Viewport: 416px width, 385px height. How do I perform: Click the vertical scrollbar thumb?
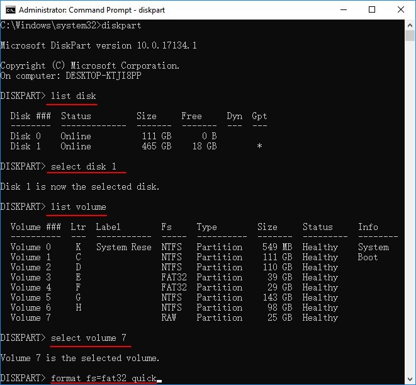[410, 189]
